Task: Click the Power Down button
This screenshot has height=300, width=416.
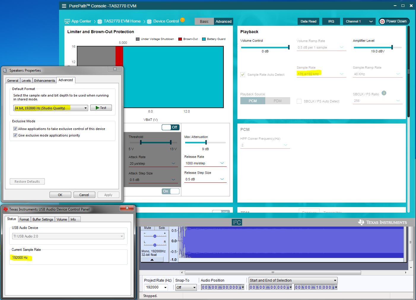Action: (394, 21)
